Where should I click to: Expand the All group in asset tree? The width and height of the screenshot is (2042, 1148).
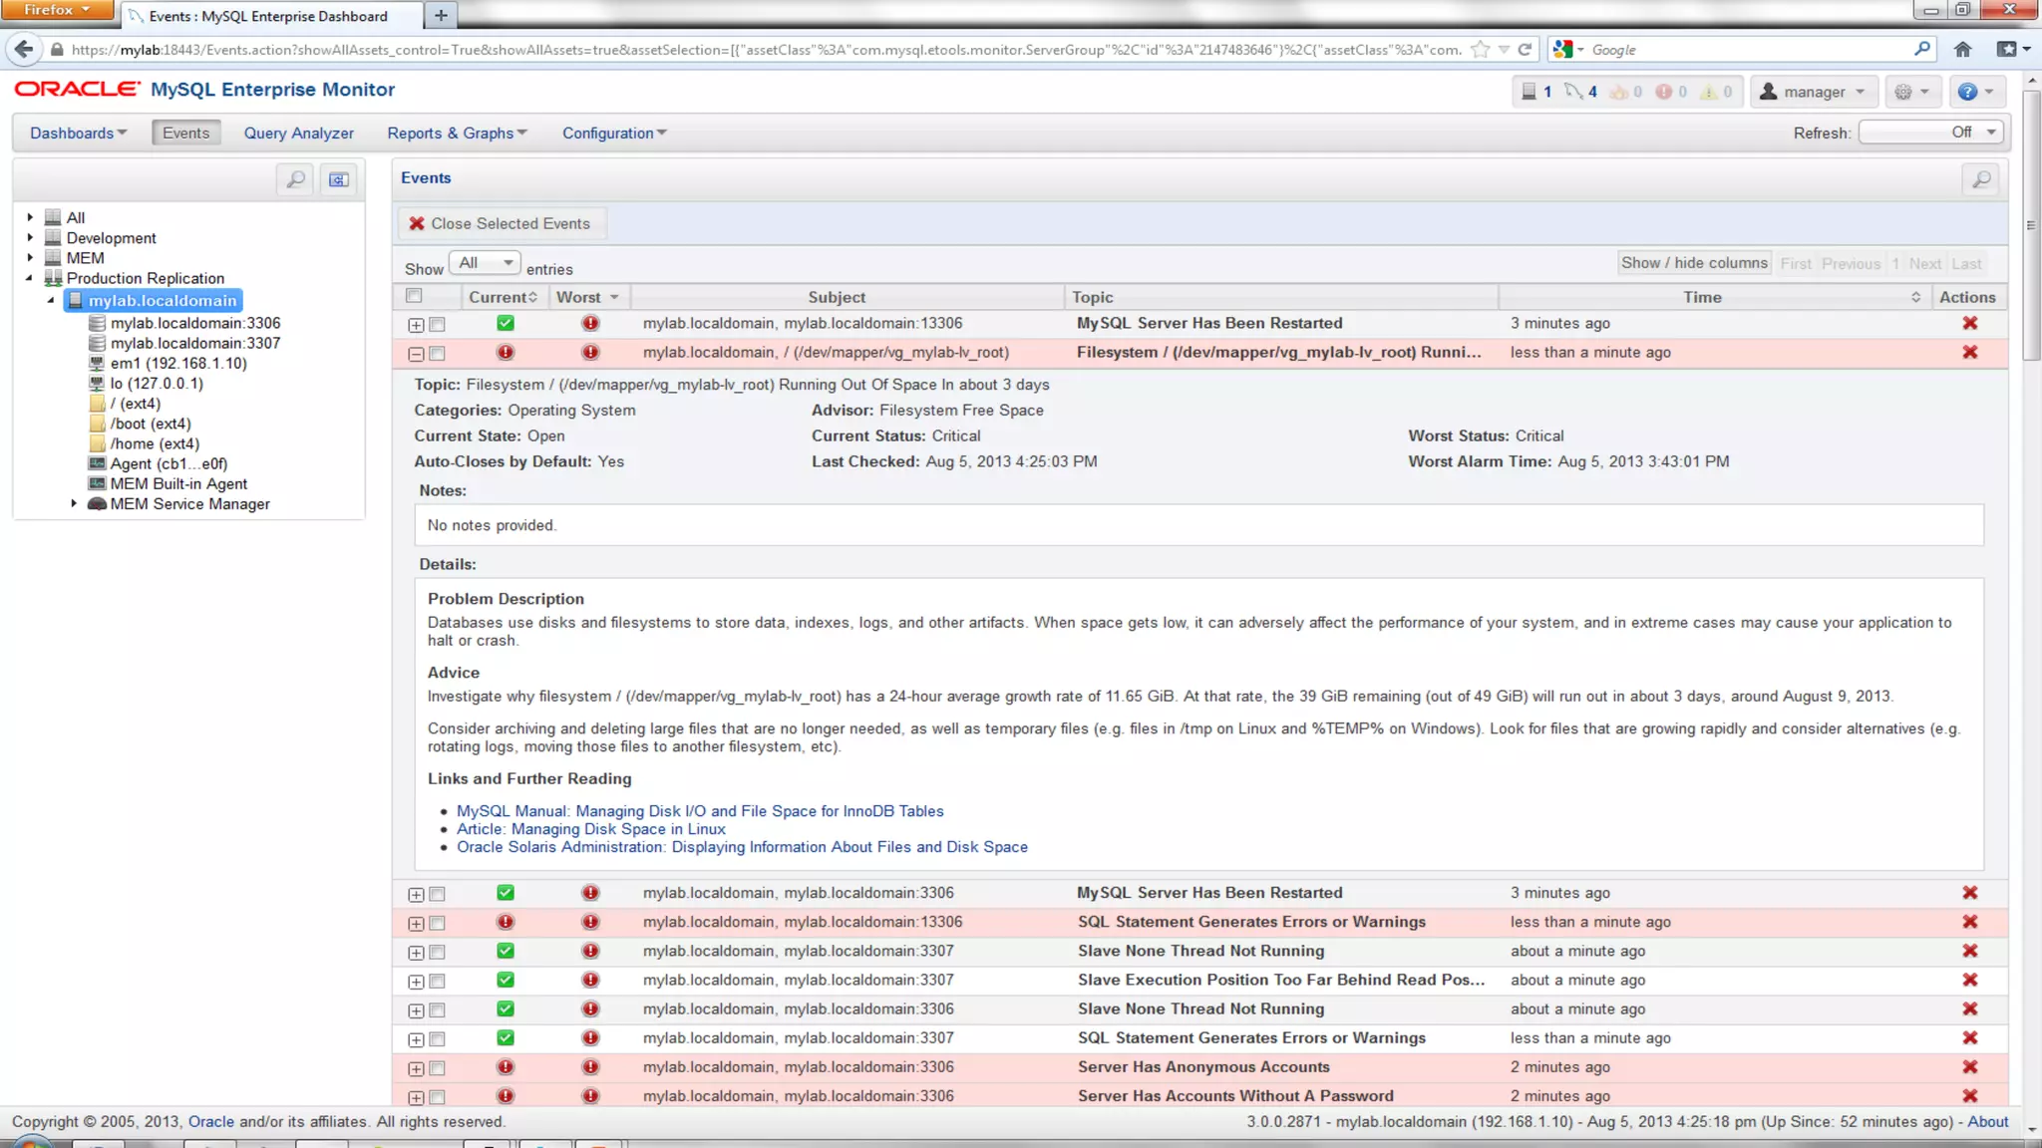coord(30,217)
